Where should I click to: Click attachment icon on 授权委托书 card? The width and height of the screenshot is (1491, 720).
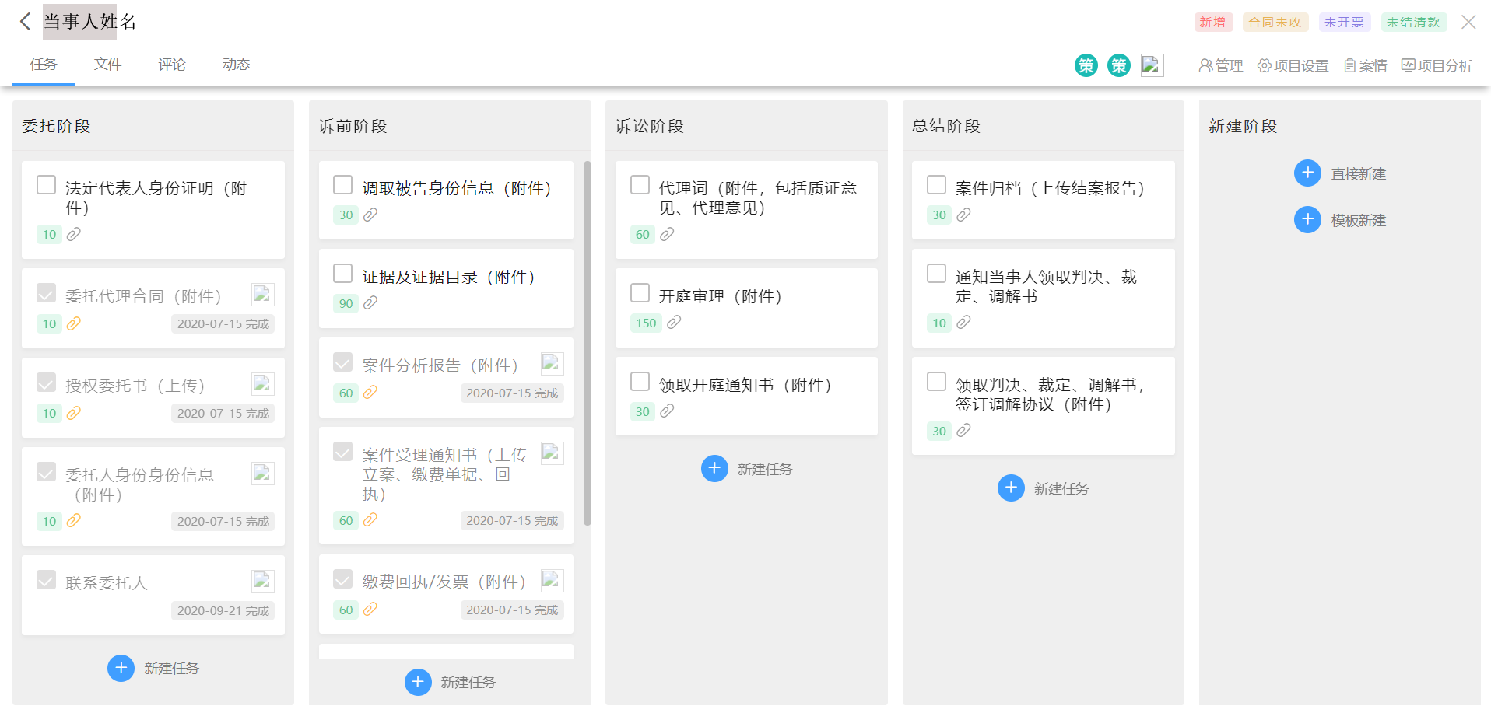pos(74,413)
